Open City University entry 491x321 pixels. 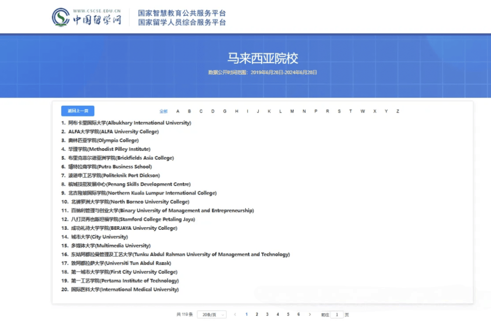[x=99, y=237]
